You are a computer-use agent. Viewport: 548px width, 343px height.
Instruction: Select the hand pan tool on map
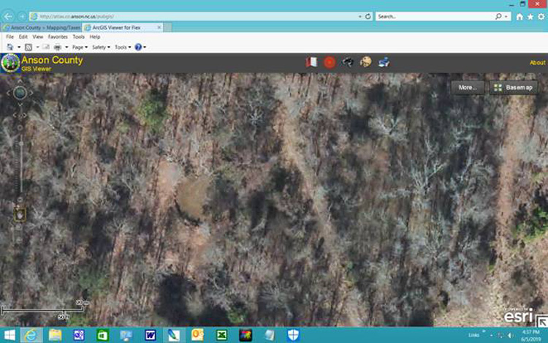pos(20,215)
